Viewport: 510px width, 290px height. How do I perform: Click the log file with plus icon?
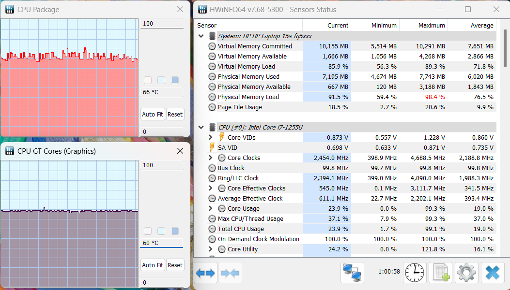441,273
